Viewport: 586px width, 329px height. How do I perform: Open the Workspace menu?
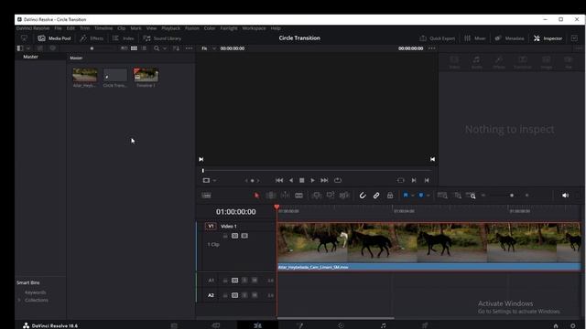click(254, 28)
